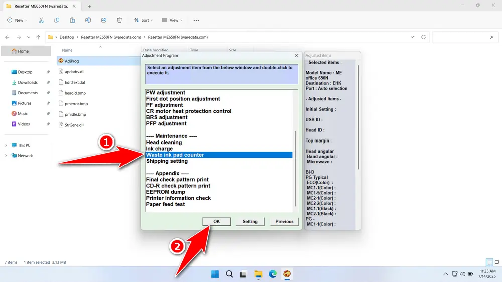Open Recent locations dropdown arrow
This screenshot has height=282, width=502.
click(29, 37)
